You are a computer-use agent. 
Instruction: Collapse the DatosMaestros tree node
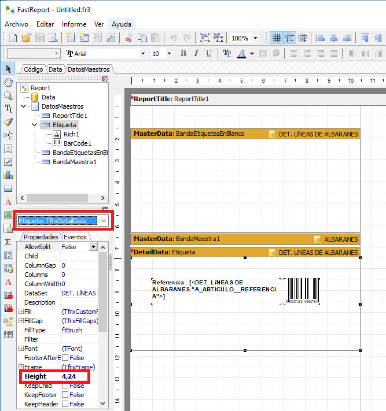click(23, 106)
